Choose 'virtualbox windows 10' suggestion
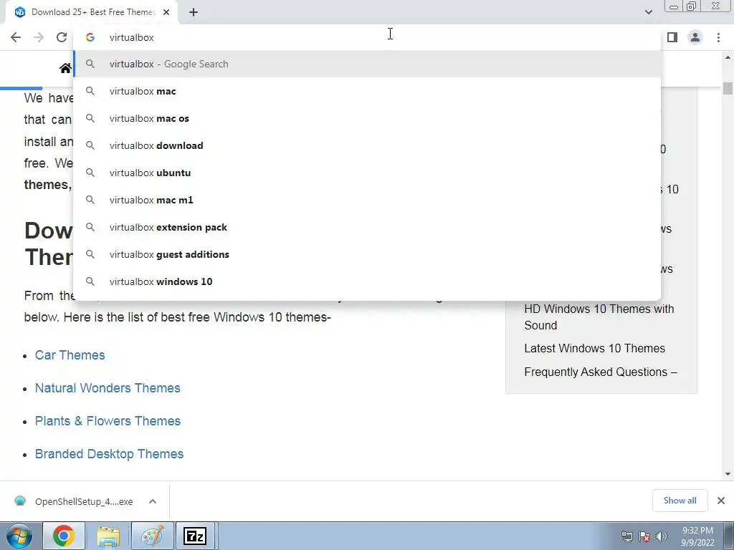This screenshot has height=550, width=734. (367, 281)
